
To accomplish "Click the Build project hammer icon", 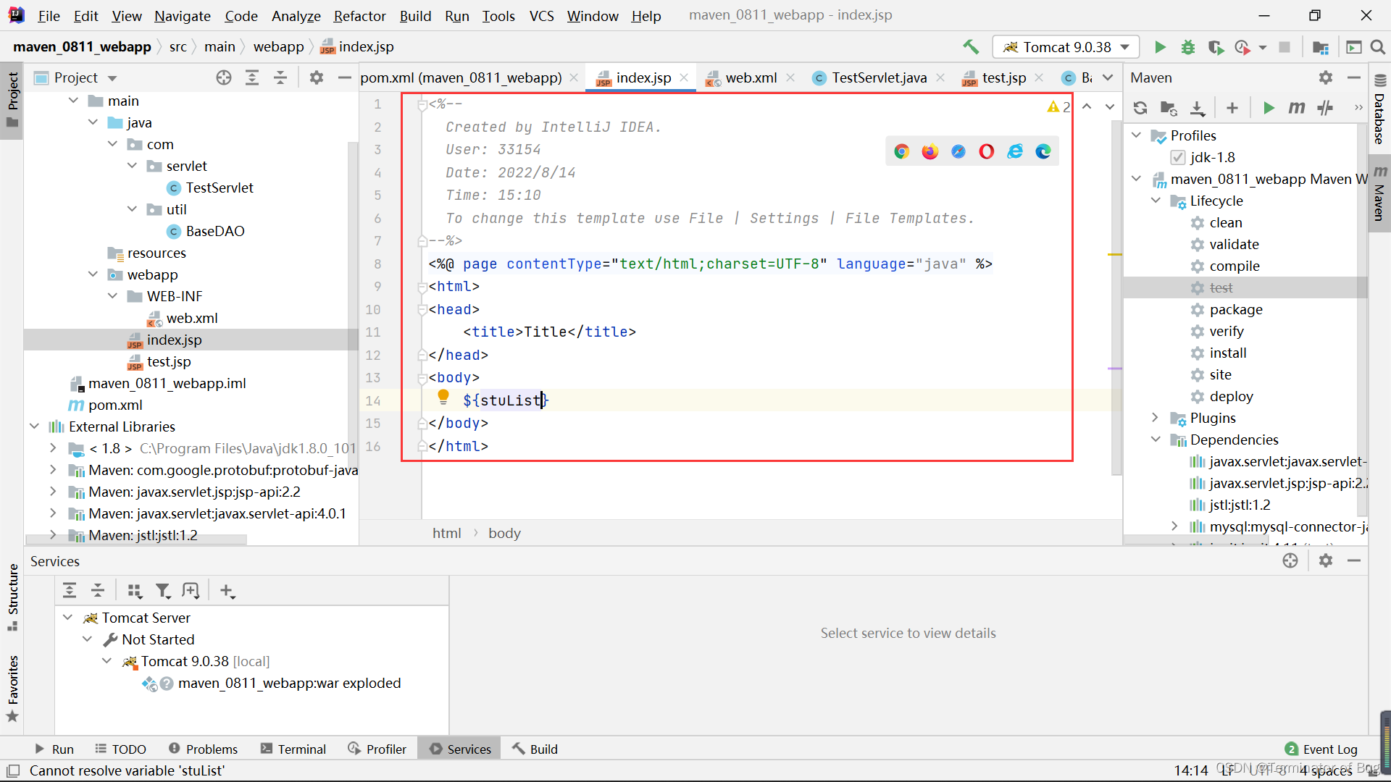I will pos(970,47).
